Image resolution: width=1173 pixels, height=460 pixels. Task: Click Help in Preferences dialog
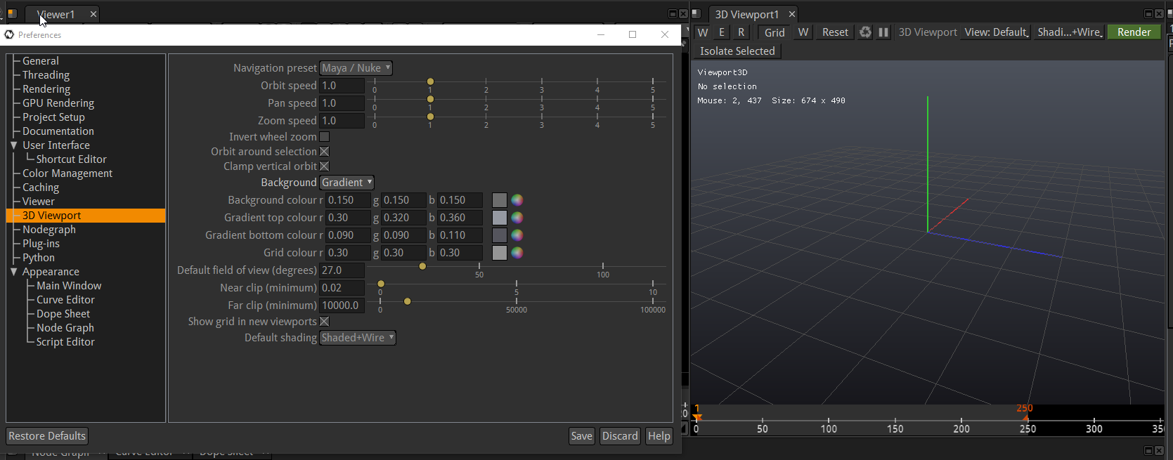[659, 436]
